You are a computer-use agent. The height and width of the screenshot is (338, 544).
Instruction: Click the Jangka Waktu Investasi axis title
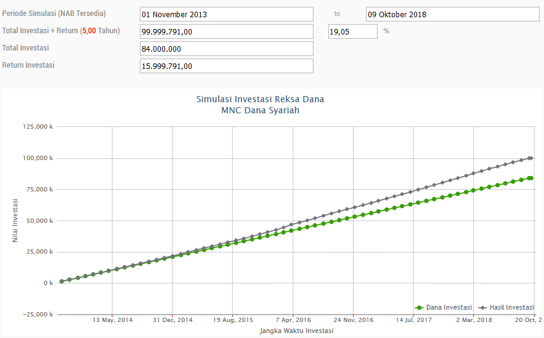coord(297,331)
